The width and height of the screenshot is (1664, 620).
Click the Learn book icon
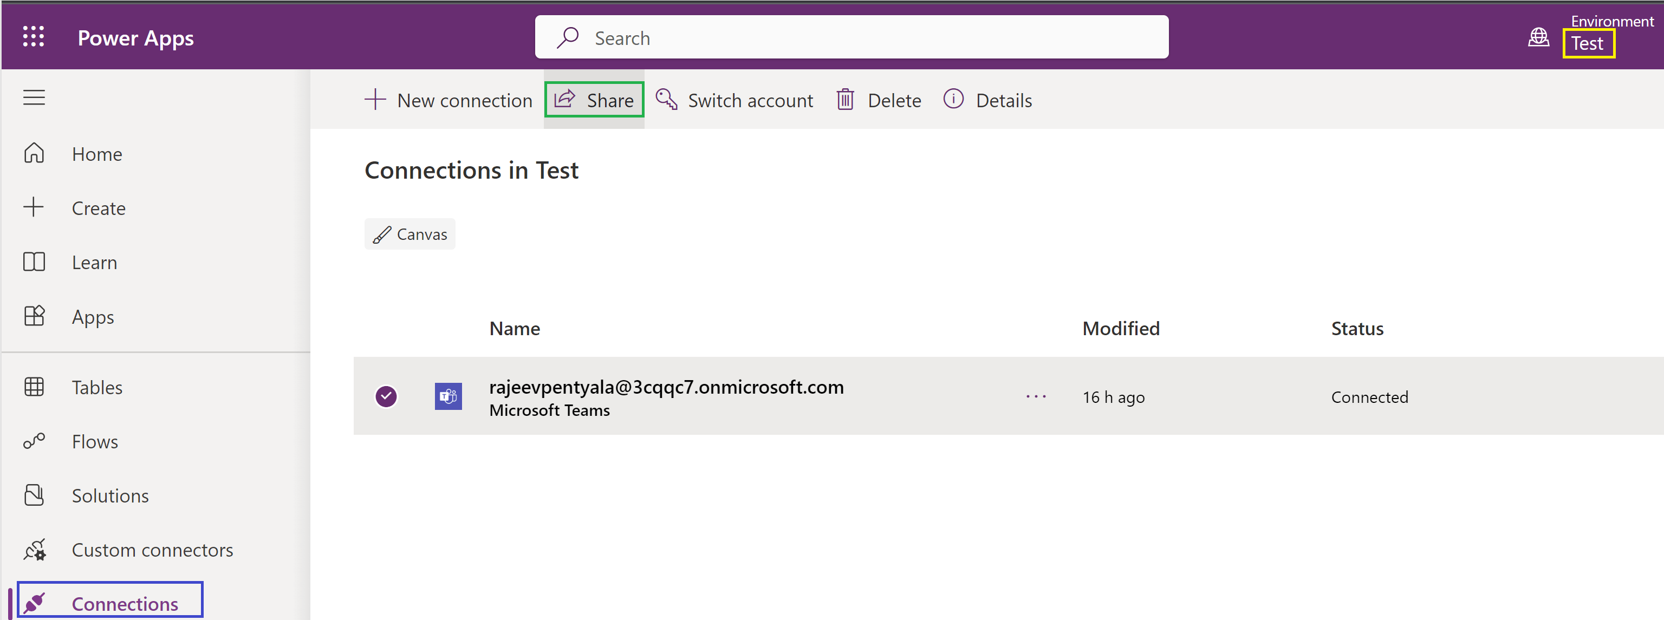tap(34, 262)
